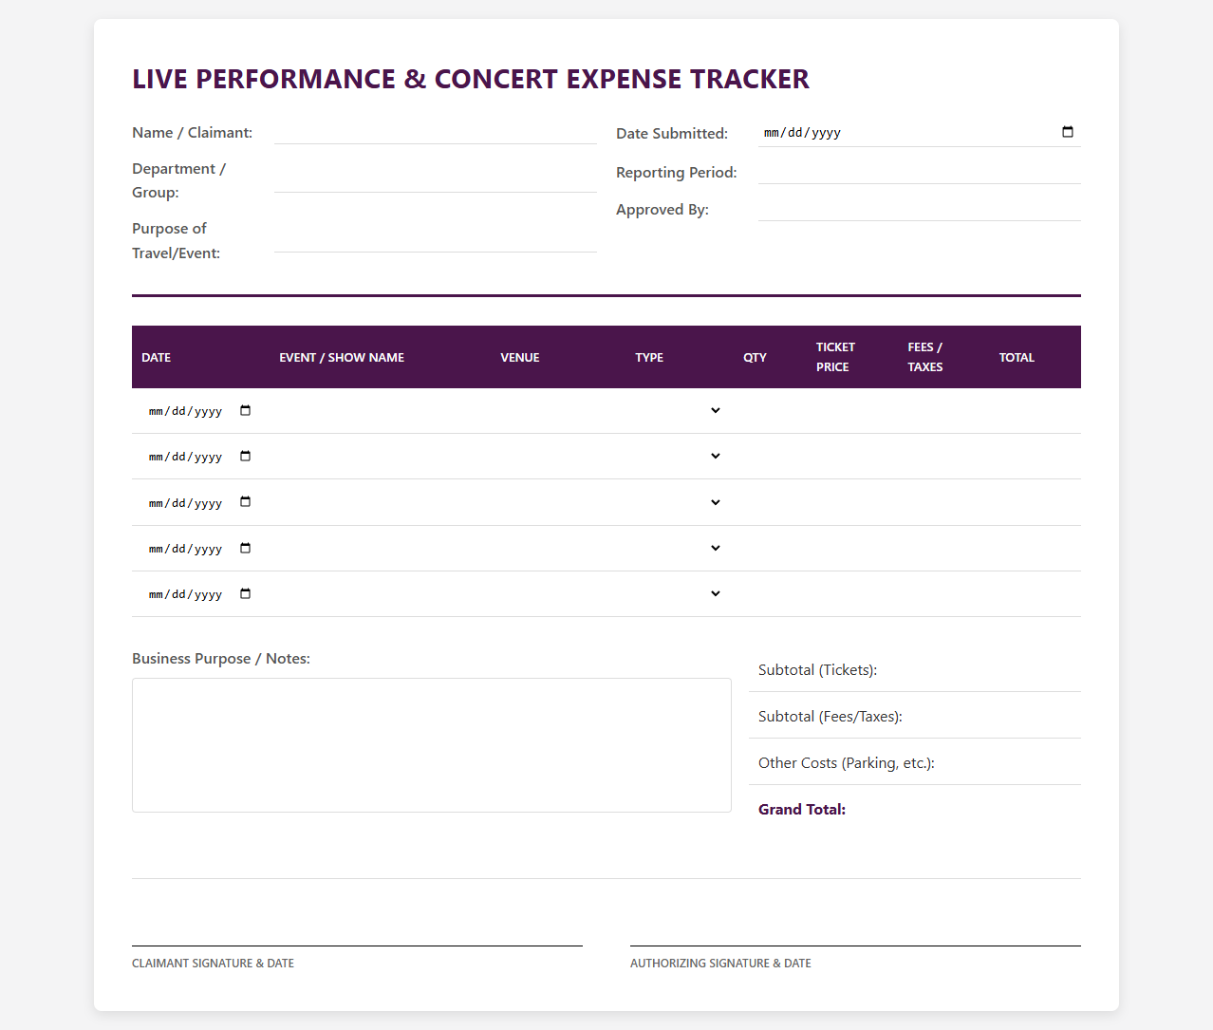
Task: Click first row Ticket Price cell
Action: [852, 411]
